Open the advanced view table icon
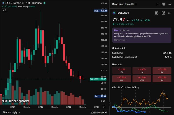The height and width of the screenshot is (115, 174). coord(163,4)
